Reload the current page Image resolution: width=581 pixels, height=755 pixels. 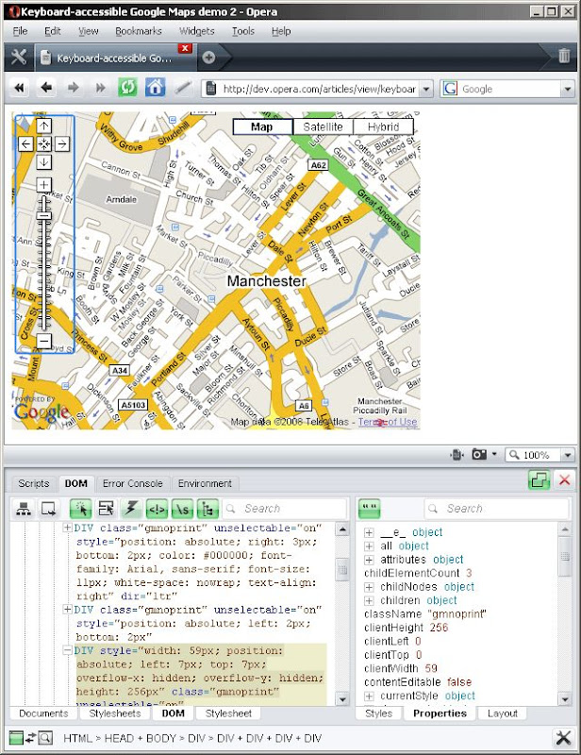(127, 88)
